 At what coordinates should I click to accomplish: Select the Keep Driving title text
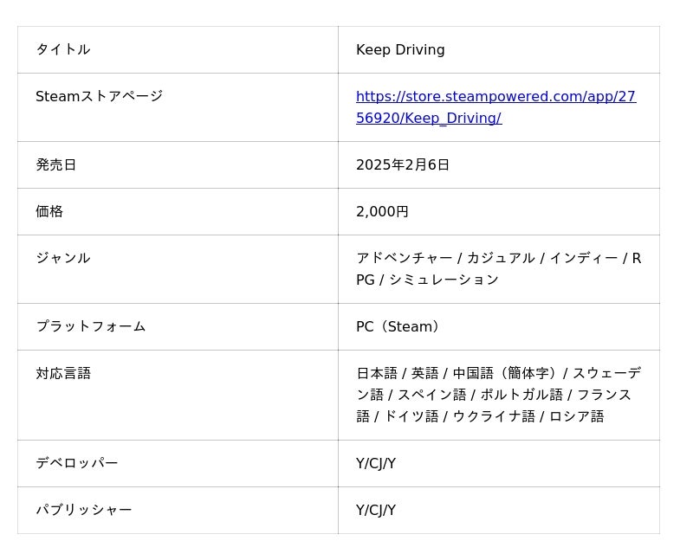[400, 50]
